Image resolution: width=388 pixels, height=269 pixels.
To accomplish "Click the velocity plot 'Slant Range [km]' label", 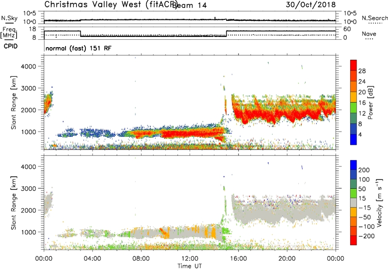I will pyautogui.click(x=14, y=202).
